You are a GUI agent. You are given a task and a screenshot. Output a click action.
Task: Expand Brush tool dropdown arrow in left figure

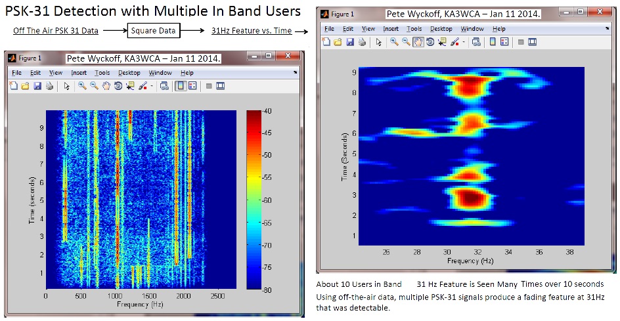pos(151,86)
